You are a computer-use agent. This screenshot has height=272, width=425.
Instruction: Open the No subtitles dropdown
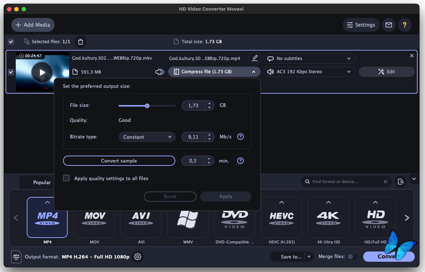coord(309,59)
